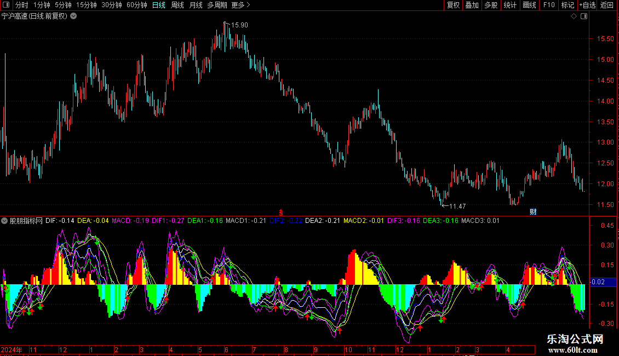Click the DIF2: -0.22 indicator value

(286, 221)
